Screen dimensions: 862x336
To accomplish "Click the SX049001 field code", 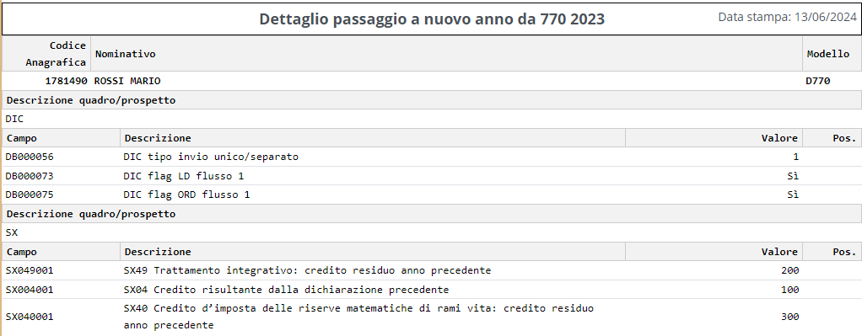I will click(30, 270).
